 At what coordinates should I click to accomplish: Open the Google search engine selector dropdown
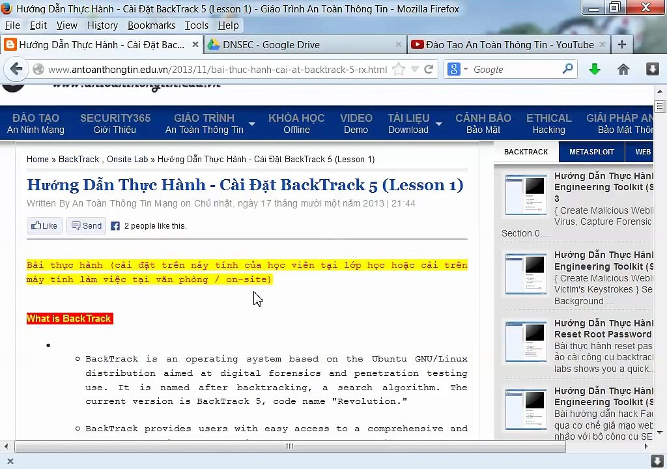tap(465, 69)
